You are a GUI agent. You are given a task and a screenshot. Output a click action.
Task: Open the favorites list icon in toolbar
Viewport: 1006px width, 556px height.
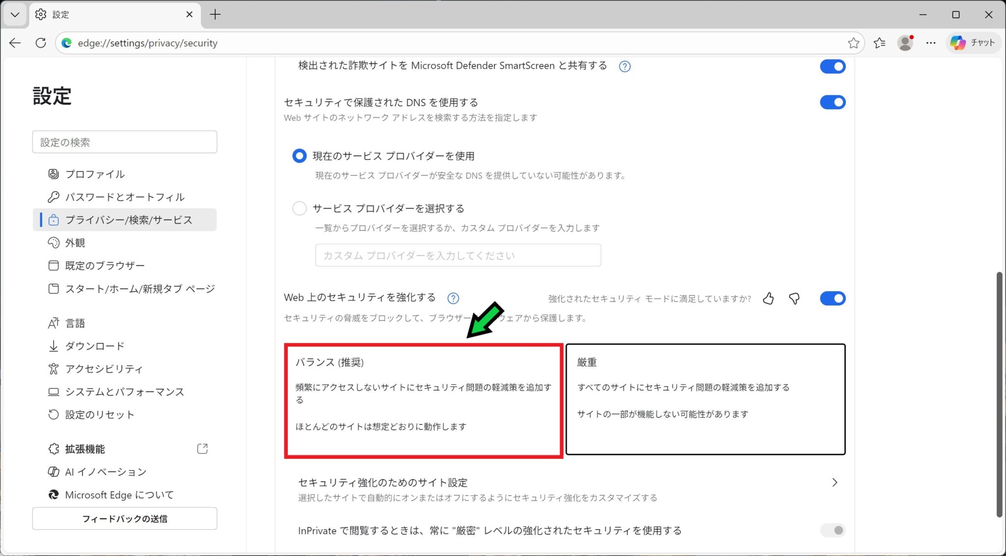[879, 43]
